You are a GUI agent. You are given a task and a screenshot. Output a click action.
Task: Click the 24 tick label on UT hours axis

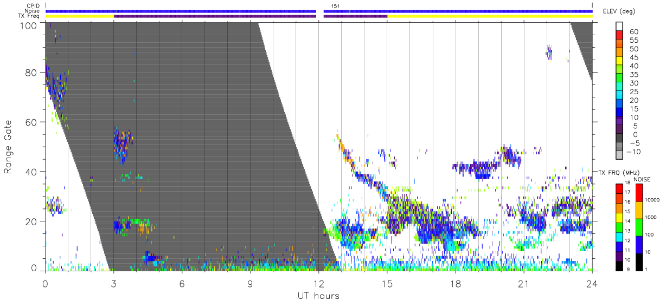592,284
